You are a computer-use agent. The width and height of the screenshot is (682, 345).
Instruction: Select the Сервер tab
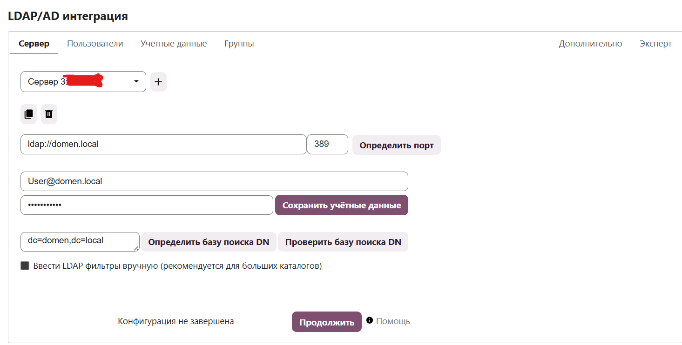point(34,44)
